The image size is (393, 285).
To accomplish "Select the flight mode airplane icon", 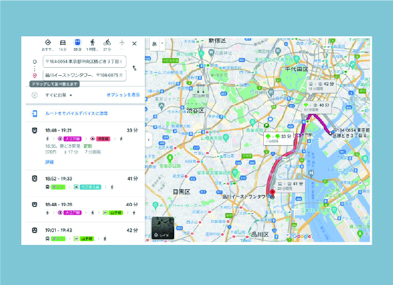I will (x=122, y=43).
